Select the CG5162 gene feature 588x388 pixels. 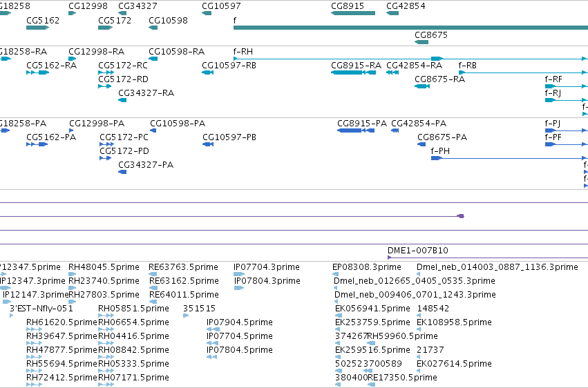[37, 28]
